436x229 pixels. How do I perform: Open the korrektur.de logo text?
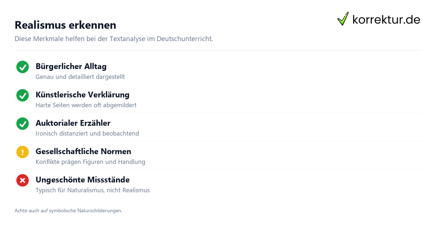tap(386, 20)
